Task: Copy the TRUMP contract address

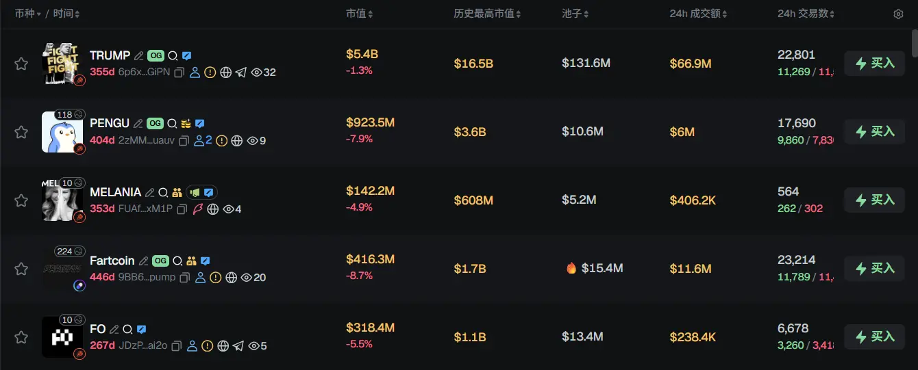Action: [179, 72]
